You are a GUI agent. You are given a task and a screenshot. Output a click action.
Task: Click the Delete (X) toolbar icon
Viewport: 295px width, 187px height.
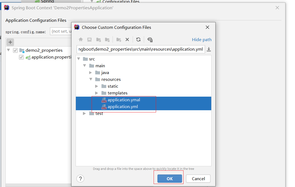click(127, 39)
